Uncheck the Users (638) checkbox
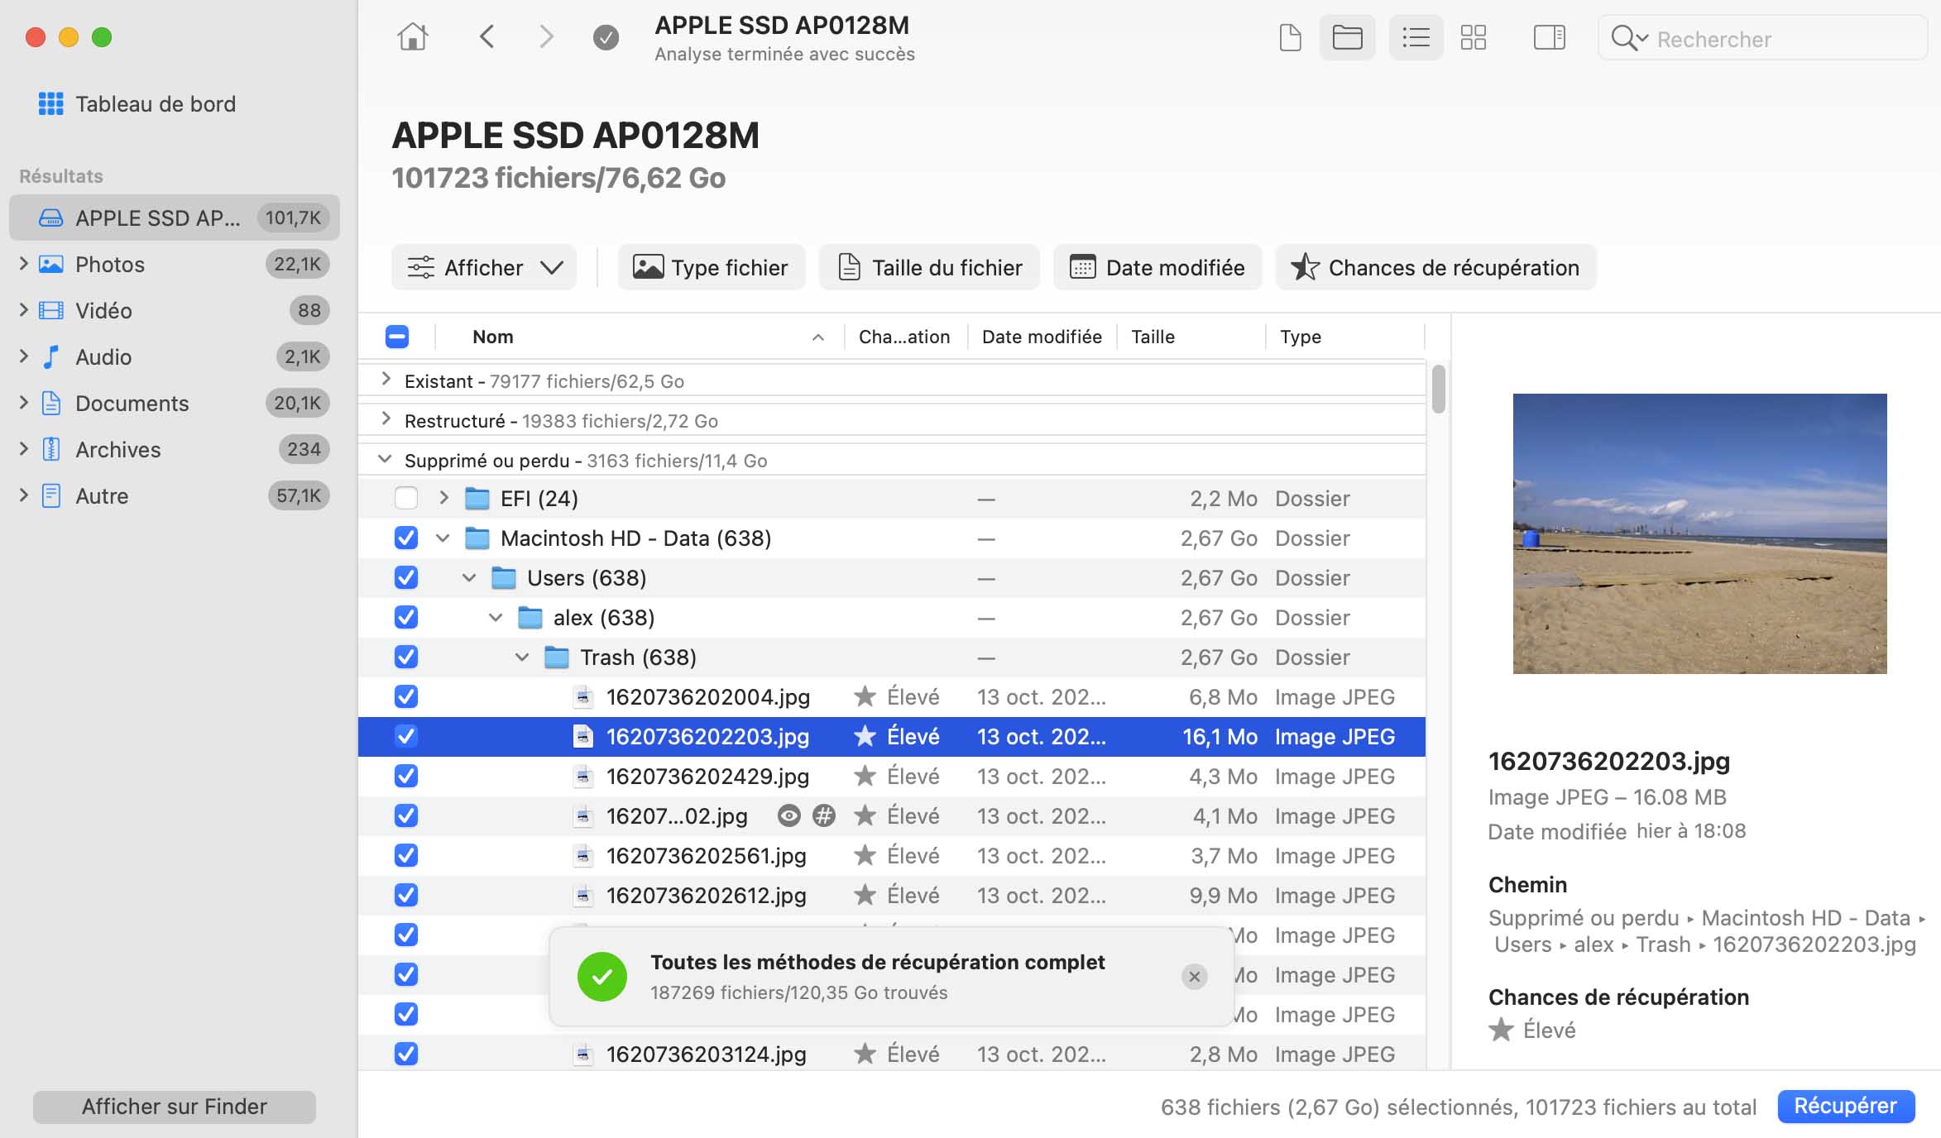The image size is (1941, 1138). coord(406,577)
